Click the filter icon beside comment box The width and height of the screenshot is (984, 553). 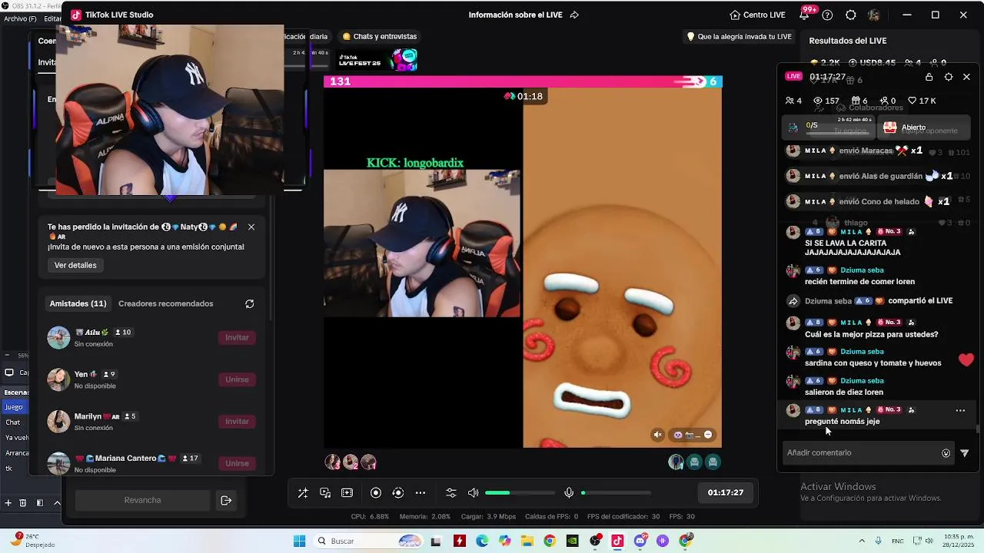[965, 453]
